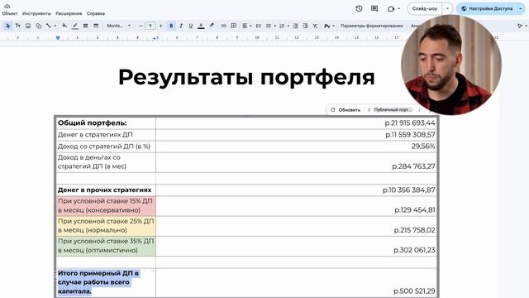529x298 pixels.
Task: View the cloud save status
Action: click(x=7, y=6)
